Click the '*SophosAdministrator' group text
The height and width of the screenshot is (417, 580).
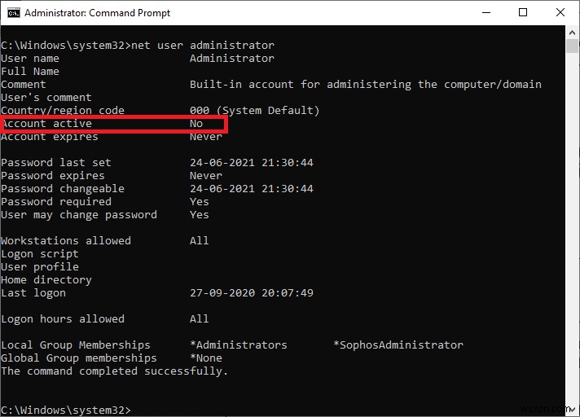click(x=398, y=345)
